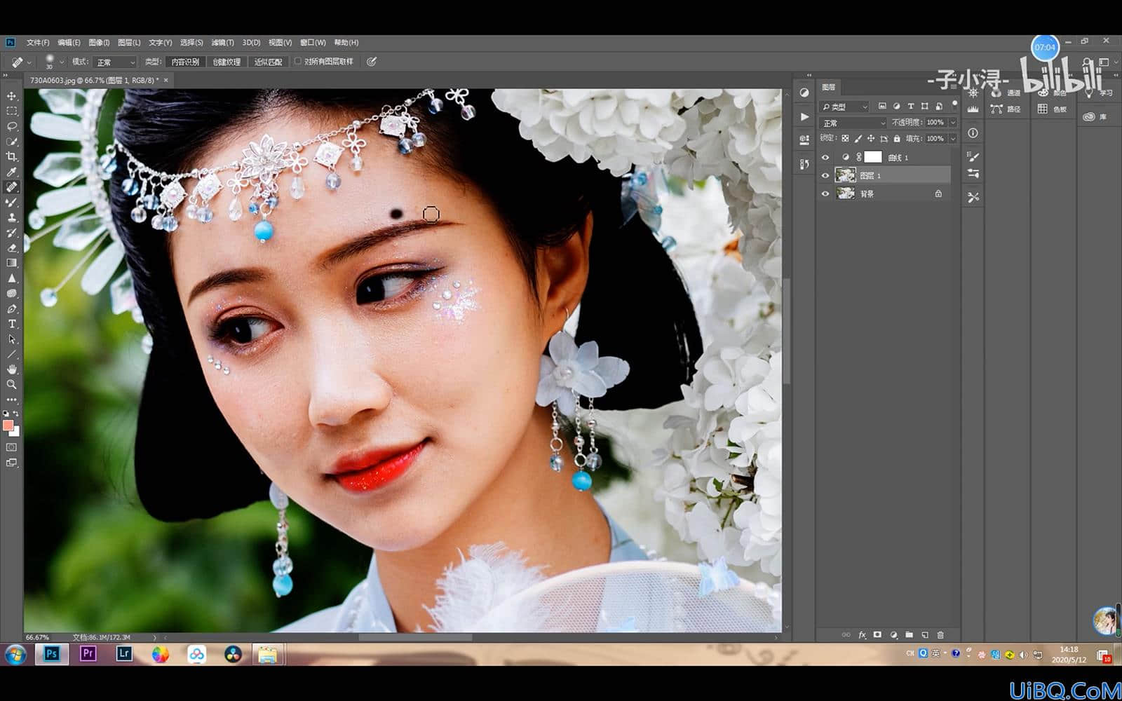This screenshot has height=701, width=1122.
Task: Select the Zoom tool
Action: pyautogui.click(x=12, y=385)
